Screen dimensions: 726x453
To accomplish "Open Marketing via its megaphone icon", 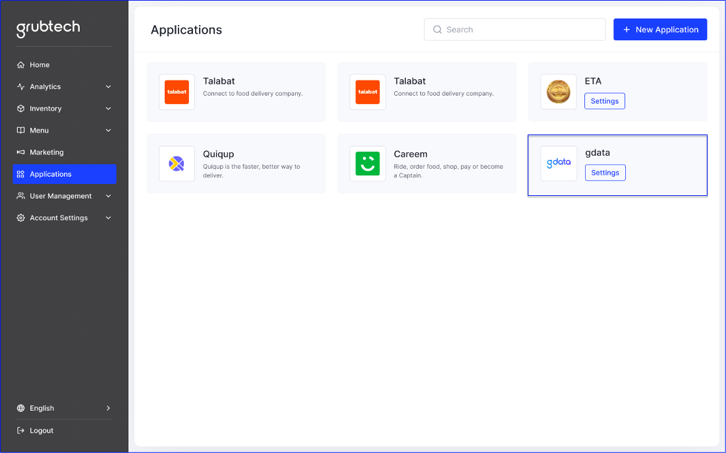I will (20, 152).
